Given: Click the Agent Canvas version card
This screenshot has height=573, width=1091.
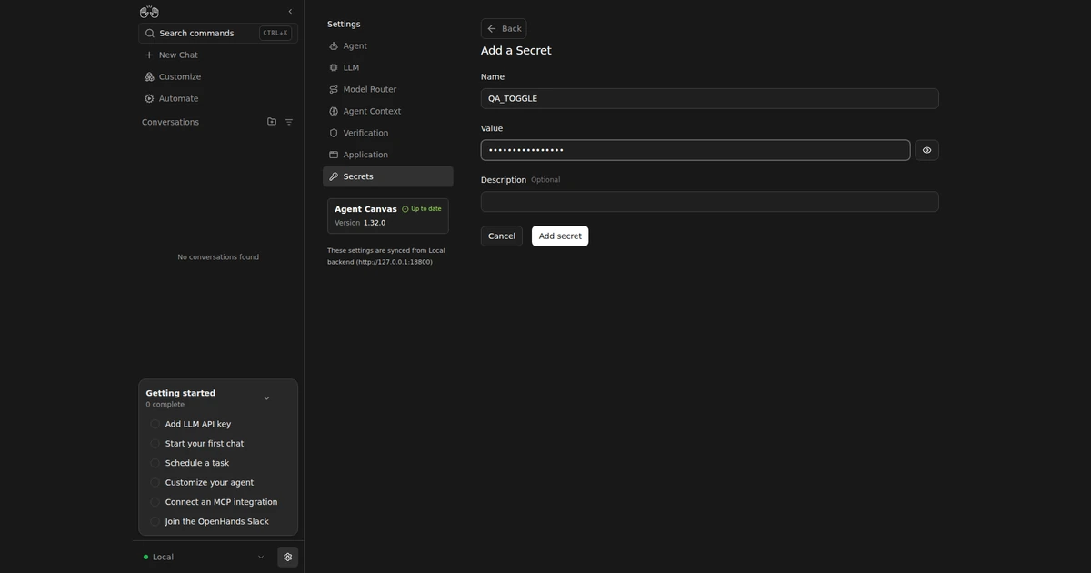Looking at the screenshot, I should pyautogui.click(x=388, y=216).
